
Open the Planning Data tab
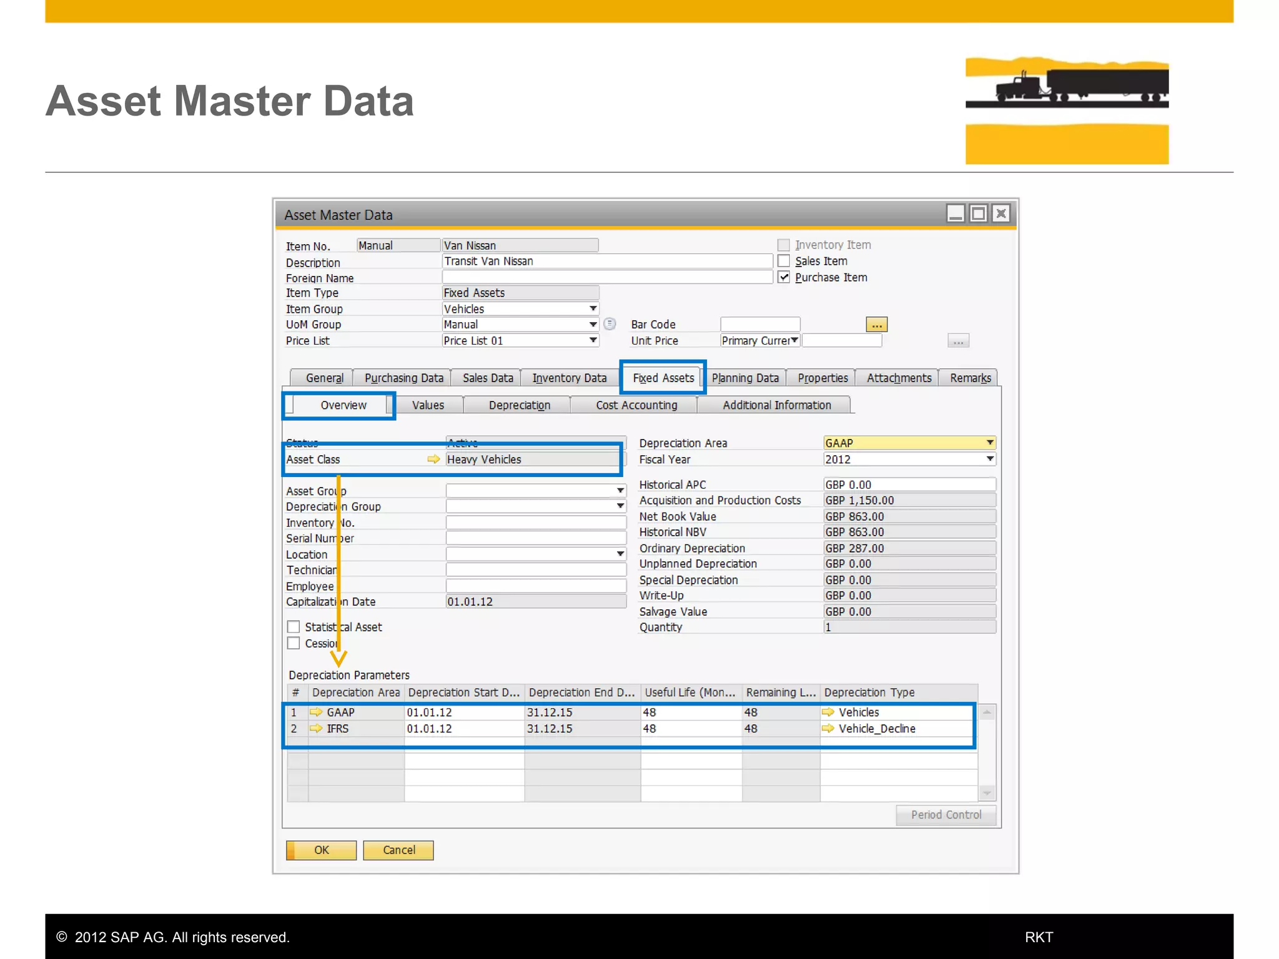[x=745, y=378]
